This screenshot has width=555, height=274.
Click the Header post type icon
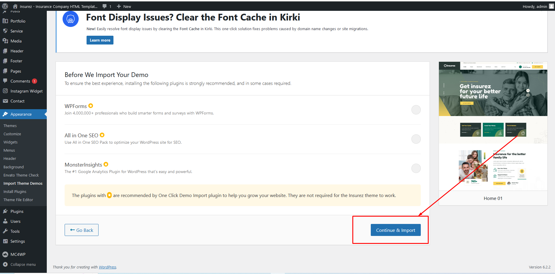point(5,51)
